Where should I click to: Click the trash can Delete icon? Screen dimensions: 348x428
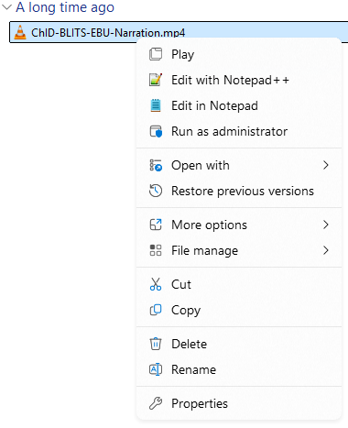[x=156, y=344]
